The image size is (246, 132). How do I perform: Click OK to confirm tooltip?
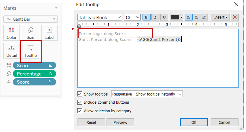(194, 122)
